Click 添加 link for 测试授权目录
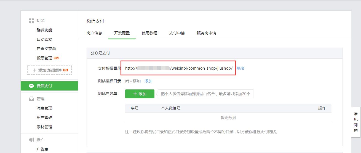 tap(148, 81)
